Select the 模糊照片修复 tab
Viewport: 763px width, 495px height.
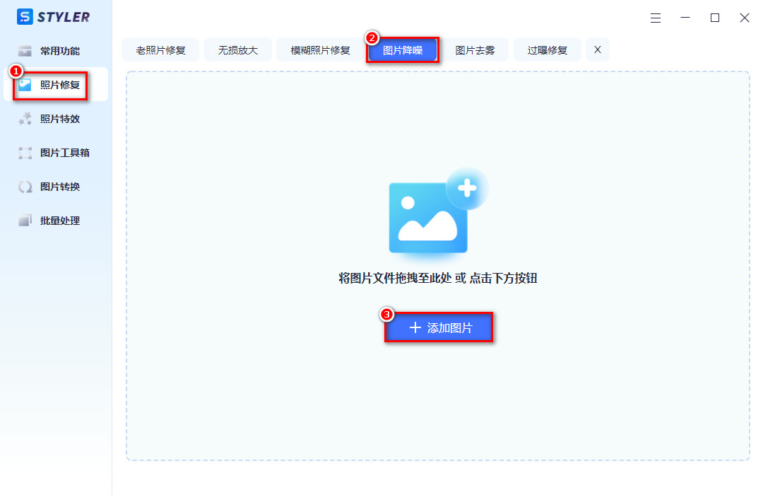click(318, 49)
